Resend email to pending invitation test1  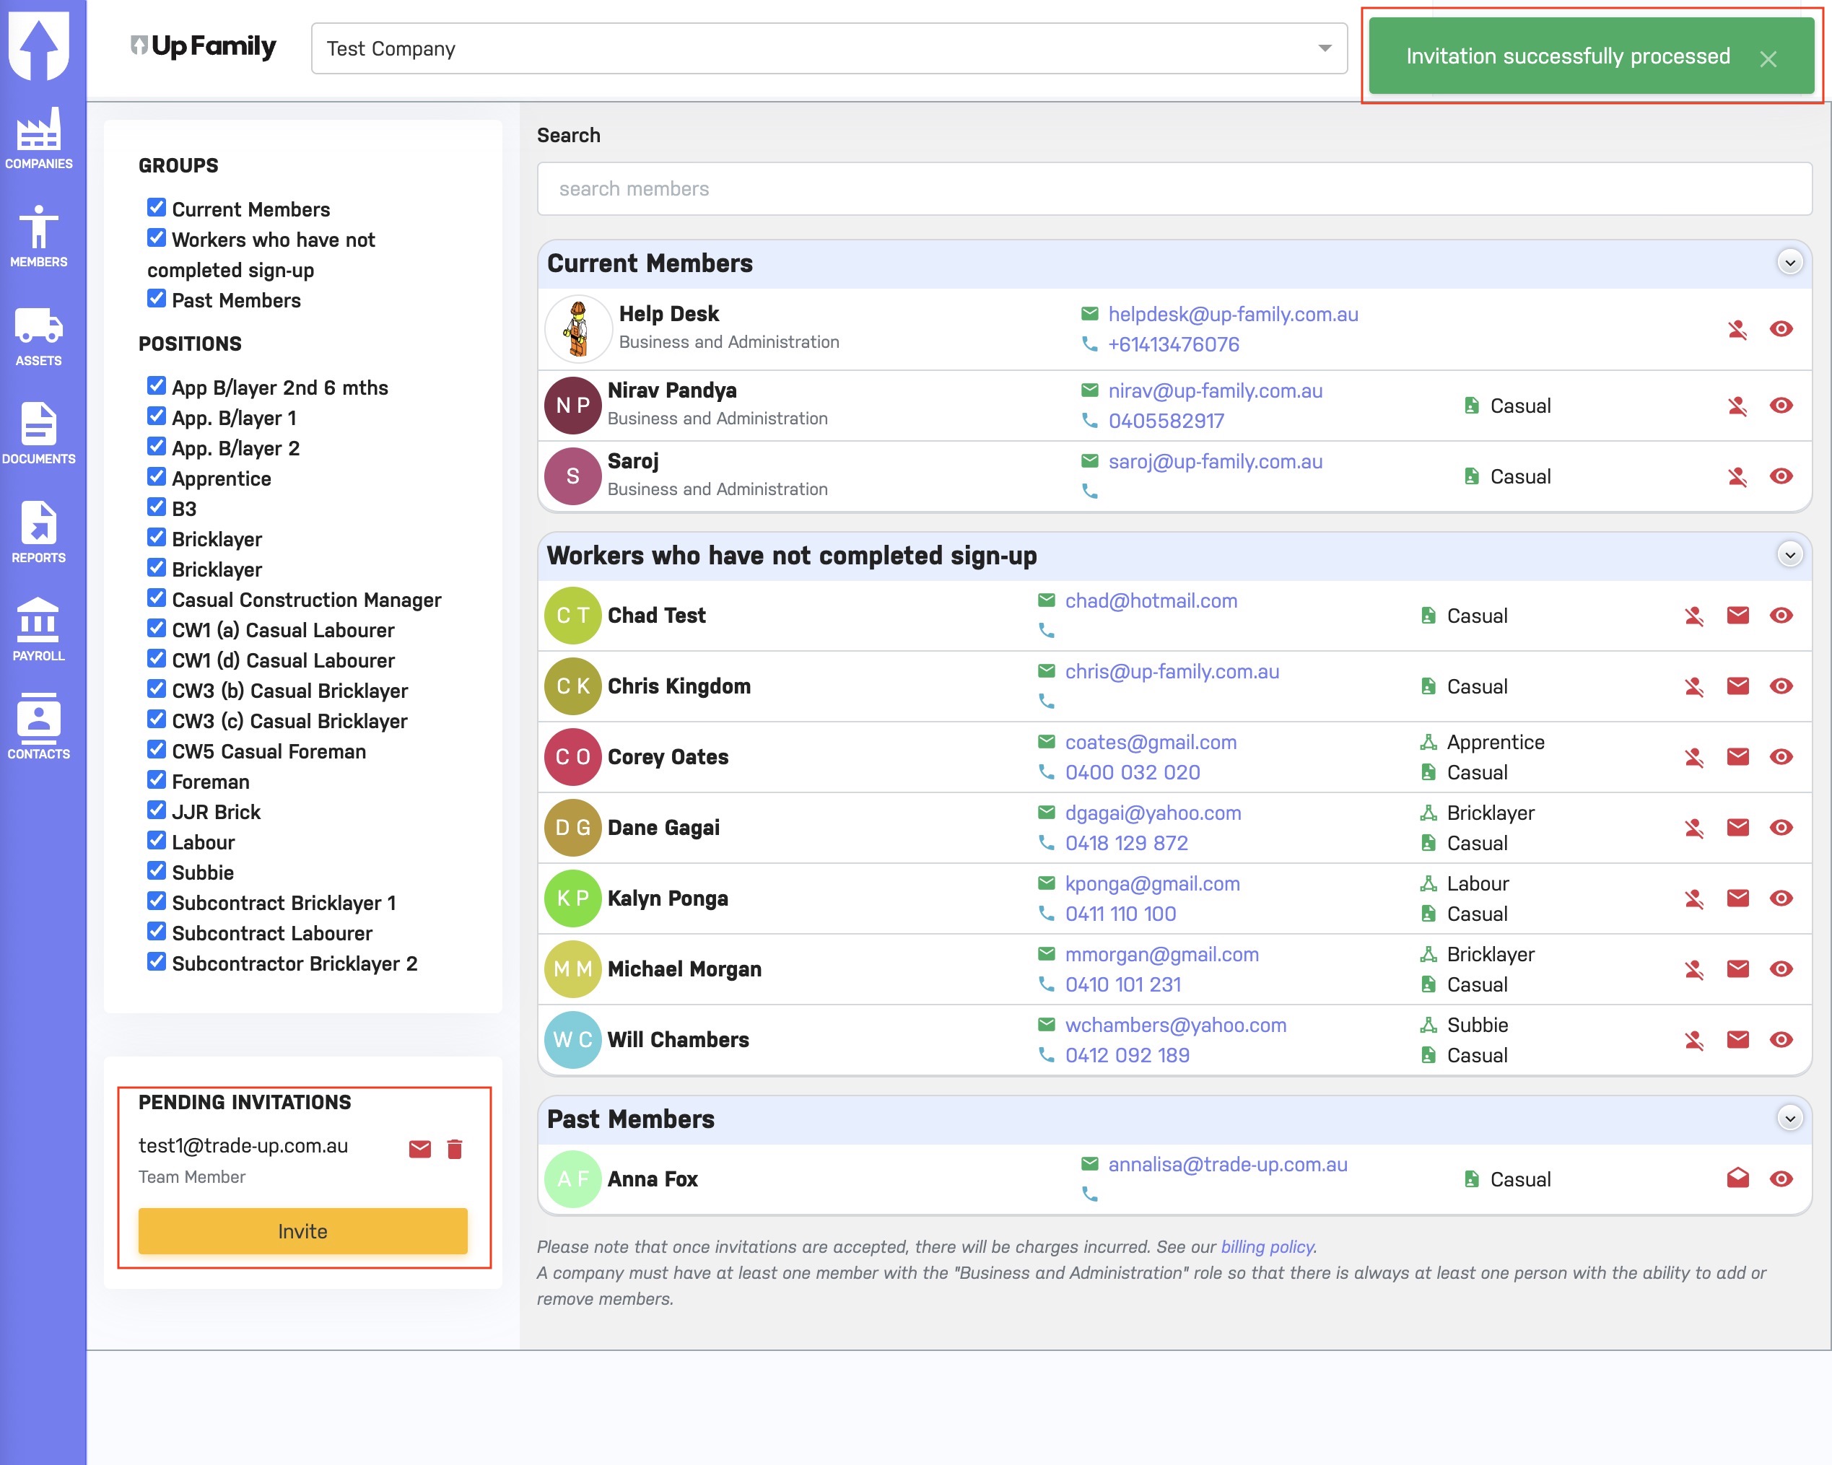click(x=420, y=1149)
